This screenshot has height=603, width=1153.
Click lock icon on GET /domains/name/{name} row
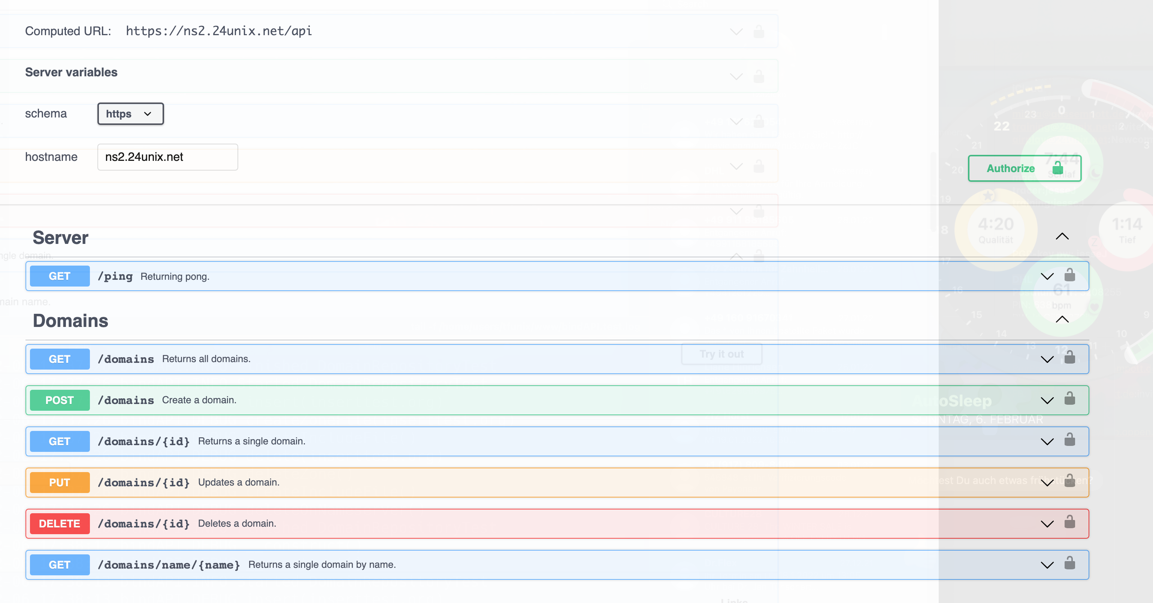pyautogui.click(x=1069, y=563)
